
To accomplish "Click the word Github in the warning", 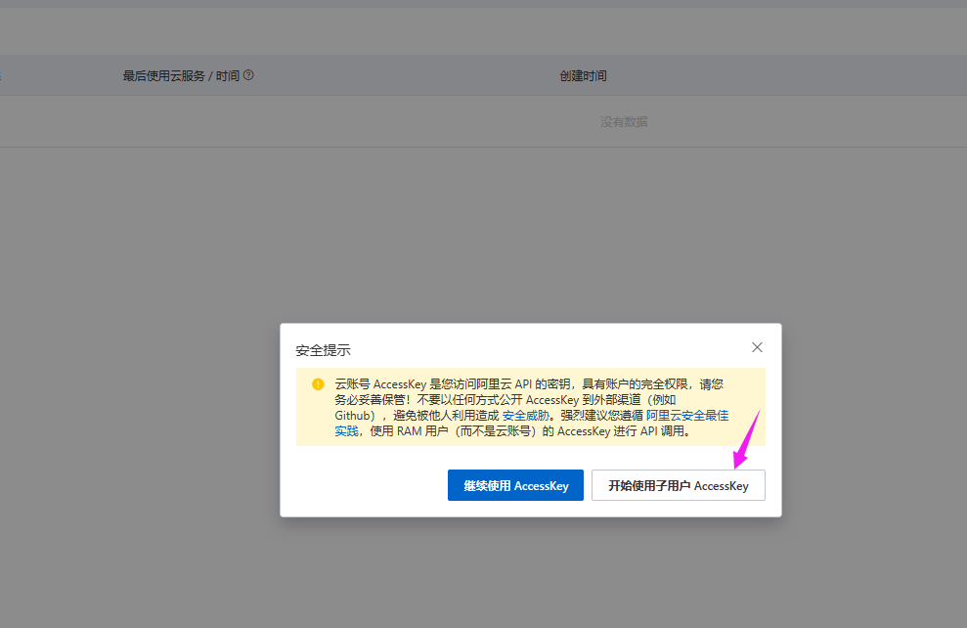I will [x=354, y=416].
